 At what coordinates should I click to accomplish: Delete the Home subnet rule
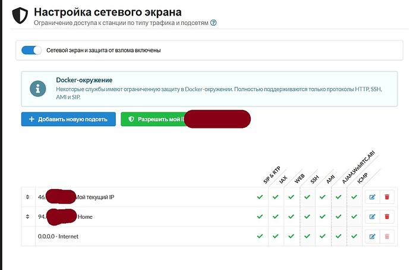click(387, 216)
